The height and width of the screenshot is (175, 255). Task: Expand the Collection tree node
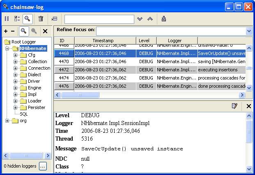16,61
